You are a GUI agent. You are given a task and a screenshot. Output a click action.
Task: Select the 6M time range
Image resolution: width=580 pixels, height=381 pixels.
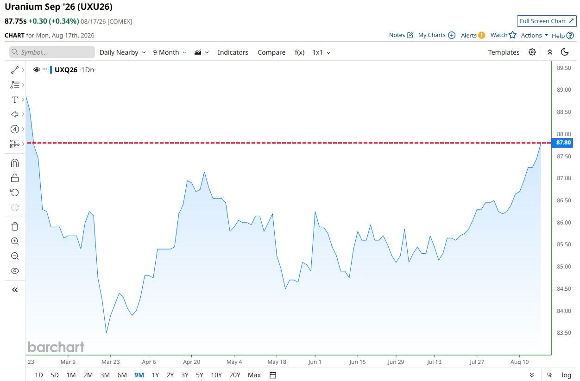click(x=122, y=375)
